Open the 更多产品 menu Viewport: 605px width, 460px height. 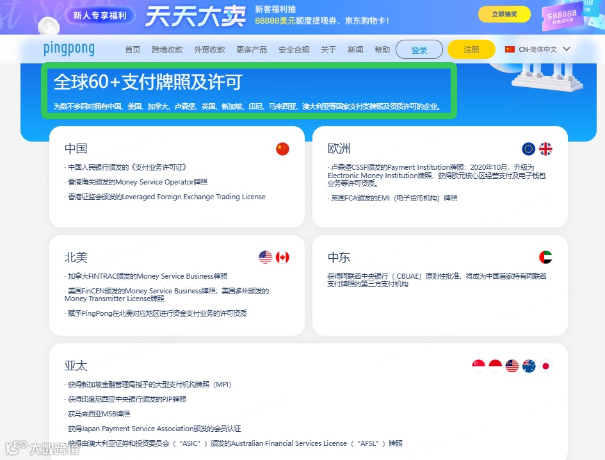coord(252,49)
